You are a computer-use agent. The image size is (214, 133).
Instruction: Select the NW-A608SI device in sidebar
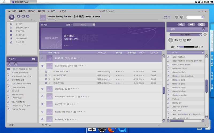coord(21,39)
